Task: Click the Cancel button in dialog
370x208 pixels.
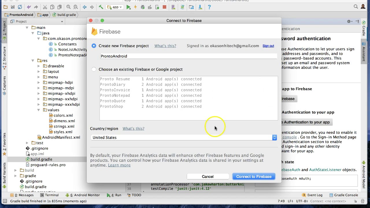Action: click(x=208, y=177)
